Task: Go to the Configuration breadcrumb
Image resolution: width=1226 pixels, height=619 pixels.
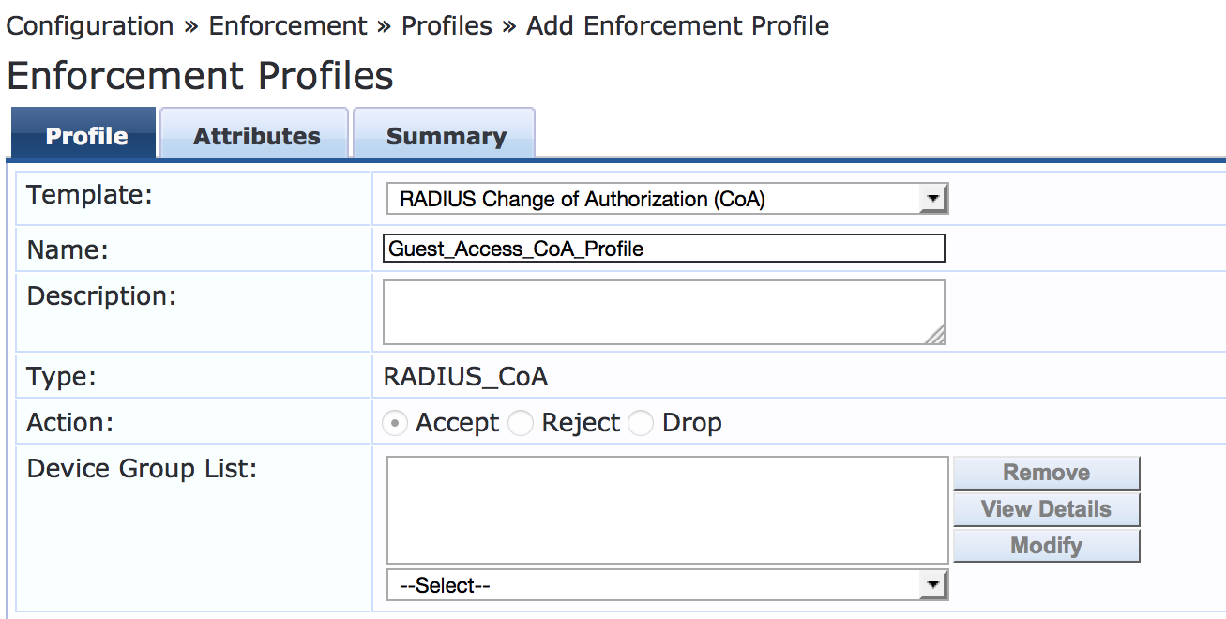Action: 90,25
